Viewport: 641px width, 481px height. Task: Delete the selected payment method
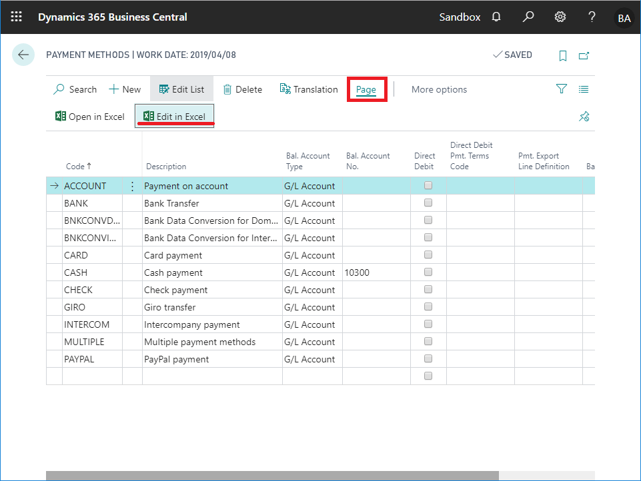click(242, 89)
